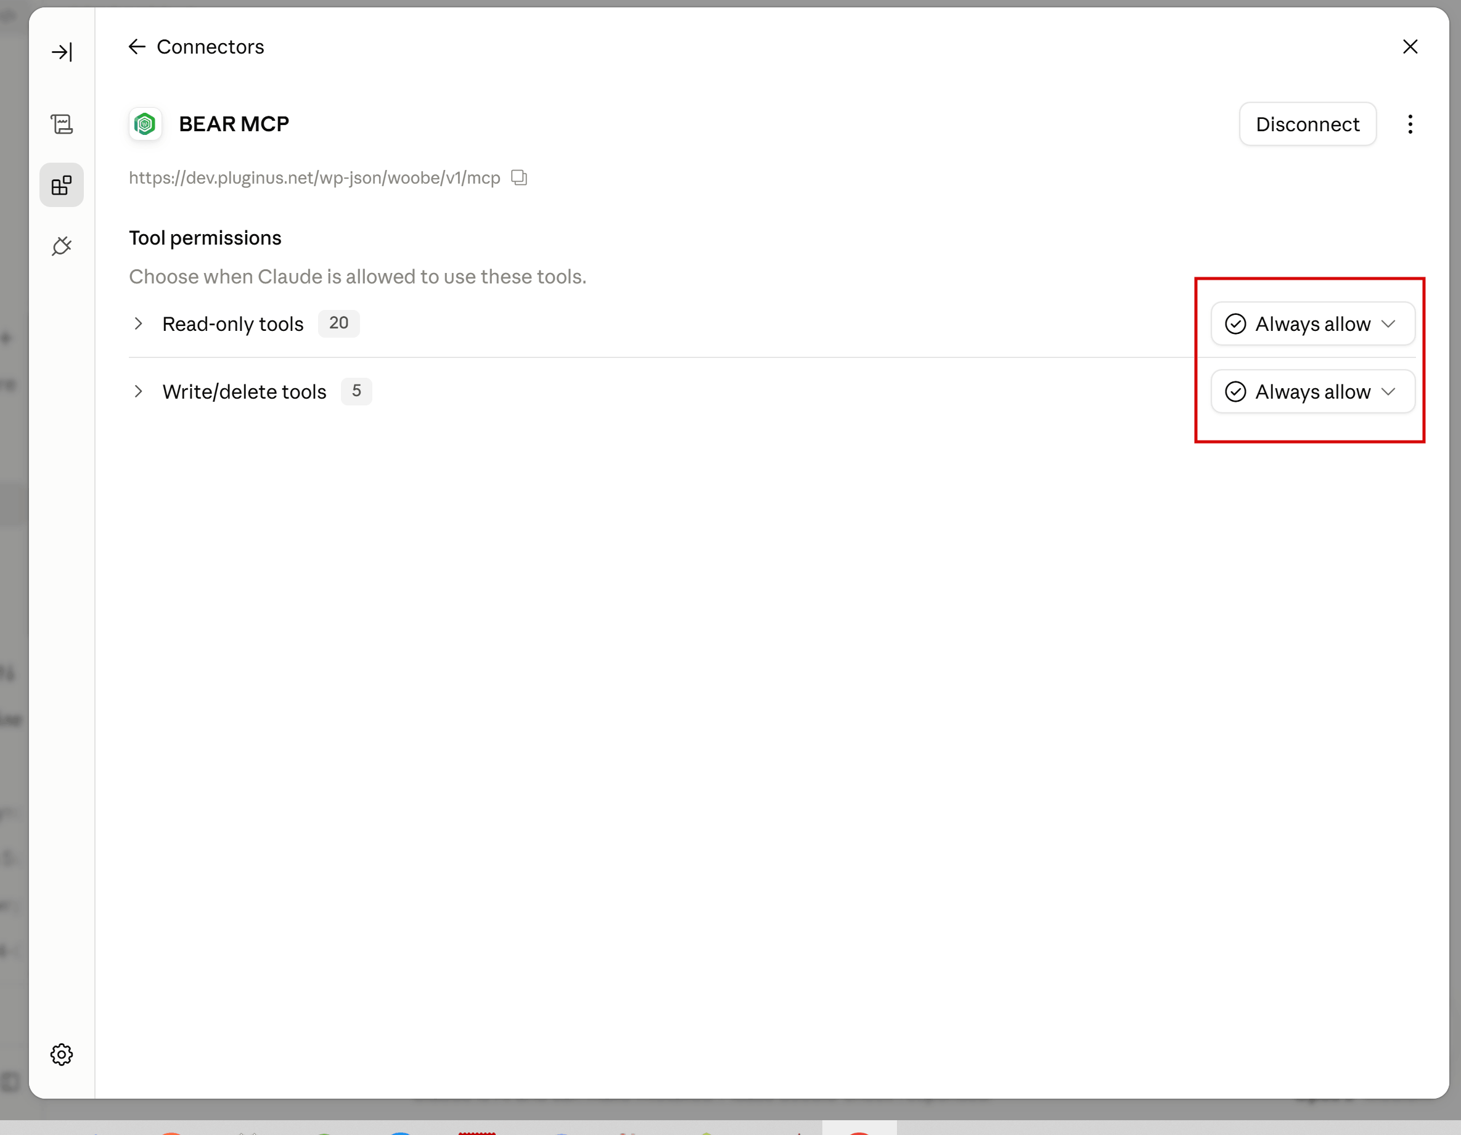This screenshot has width=1461, height=1135.
Task: Open settings gear at sidebar bottom
Action: coord(62,1055)
